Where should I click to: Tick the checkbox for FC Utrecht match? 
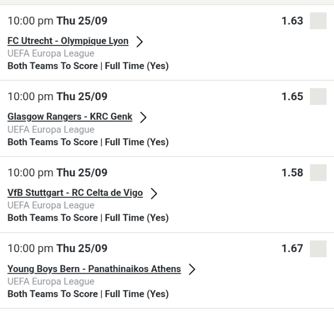point(318,21)
